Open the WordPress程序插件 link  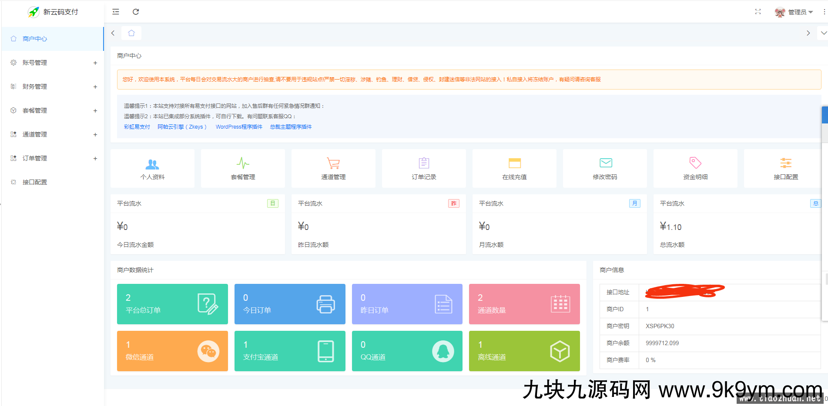tap(239, 126)
